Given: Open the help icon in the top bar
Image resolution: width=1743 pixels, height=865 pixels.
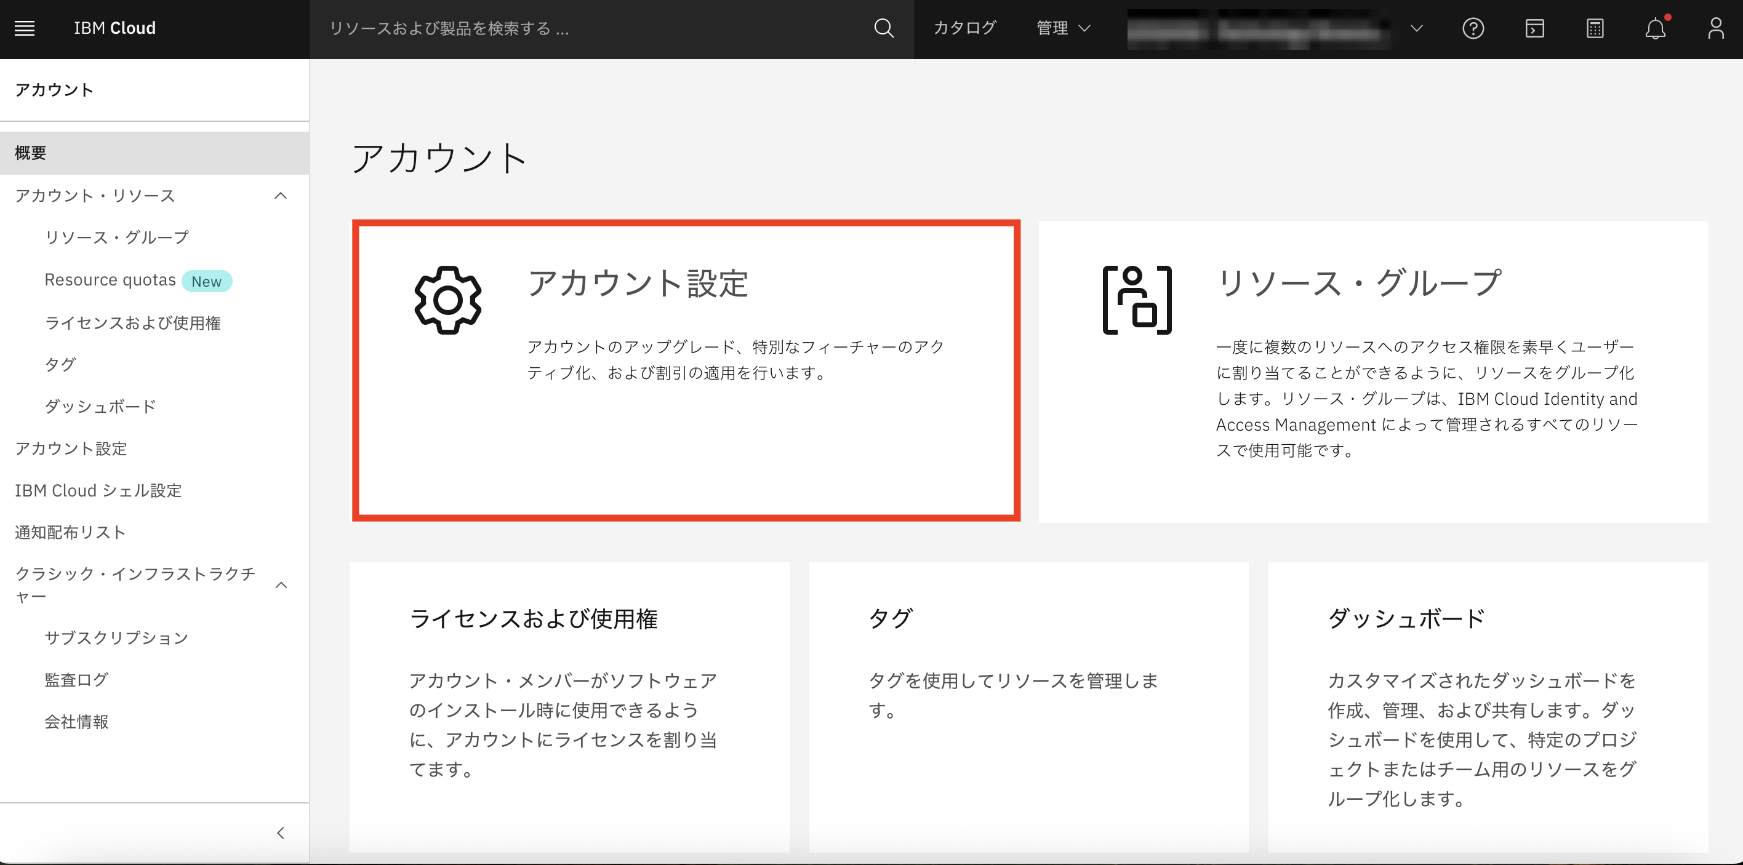Looking at the screenshot, I should [1473, 28].
